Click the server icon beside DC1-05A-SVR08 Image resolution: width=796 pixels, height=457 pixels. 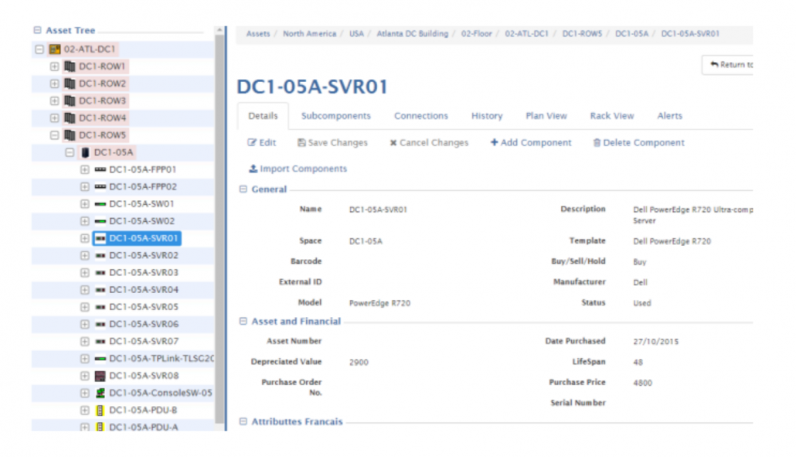(100, 376)
